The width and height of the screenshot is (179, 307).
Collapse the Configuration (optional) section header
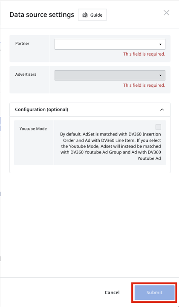[90, 109]
